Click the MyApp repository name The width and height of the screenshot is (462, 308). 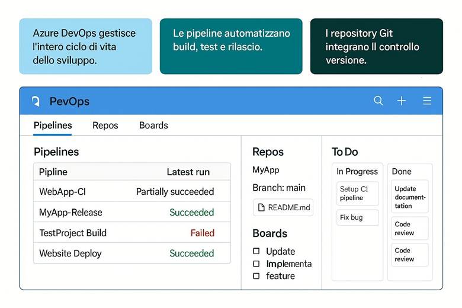(266, 170)
